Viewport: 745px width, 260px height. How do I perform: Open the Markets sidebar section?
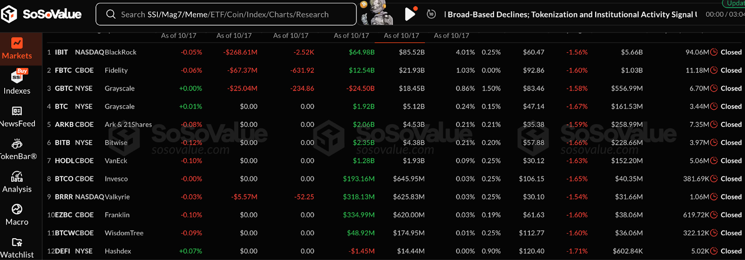pos(17,49)
